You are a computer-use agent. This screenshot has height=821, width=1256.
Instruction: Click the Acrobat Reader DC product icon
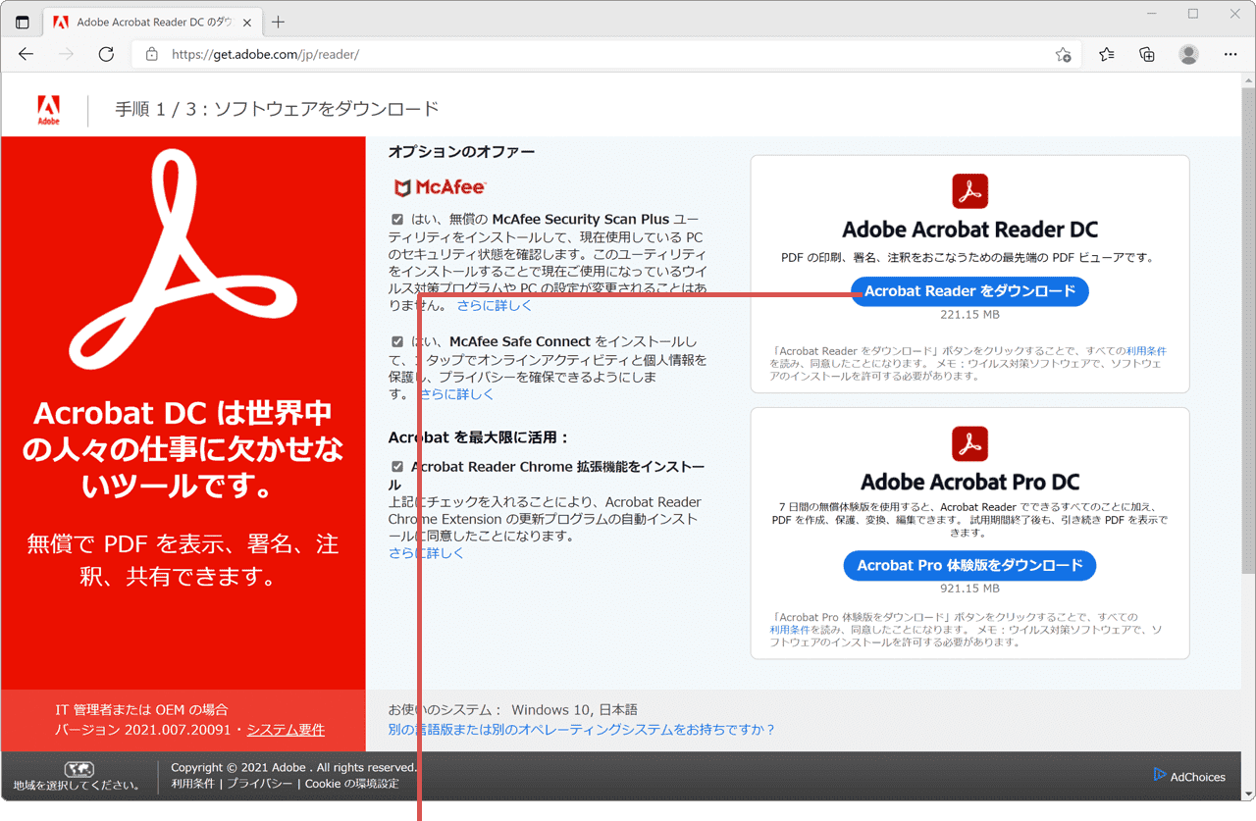pyautogui.click(x=969, y=190)
